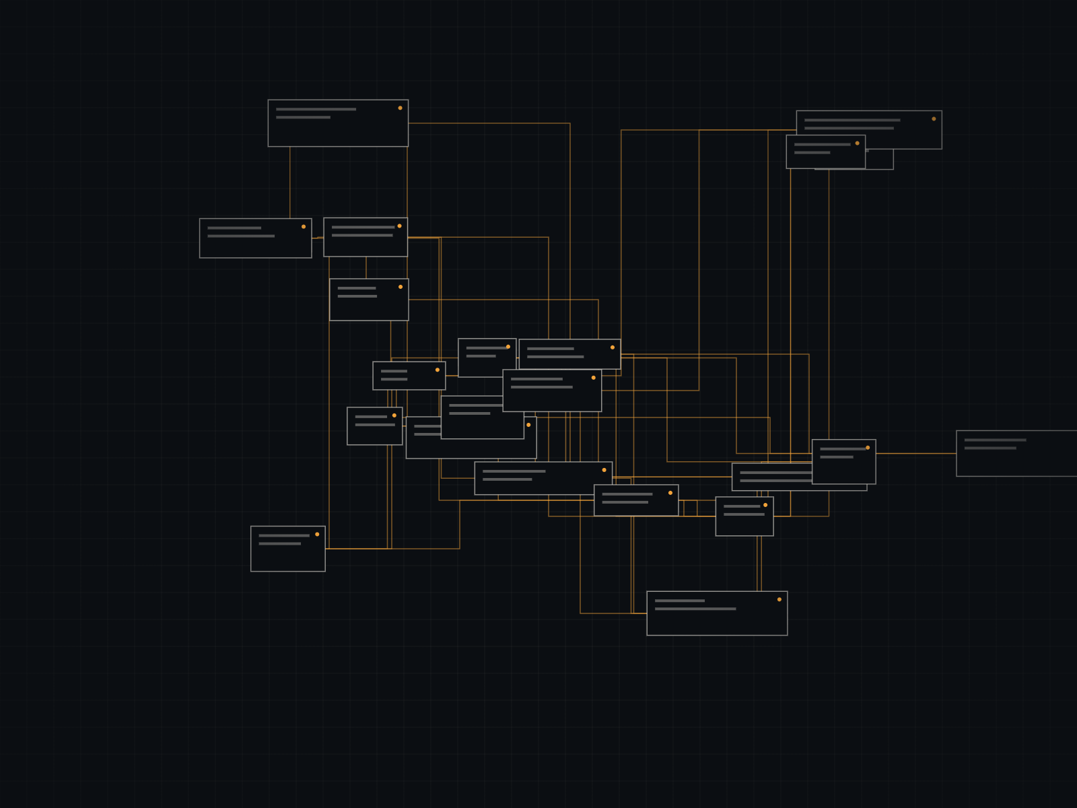The image size is (1077, 808).
Task: Select the large node at the top left
Action: 338,123
